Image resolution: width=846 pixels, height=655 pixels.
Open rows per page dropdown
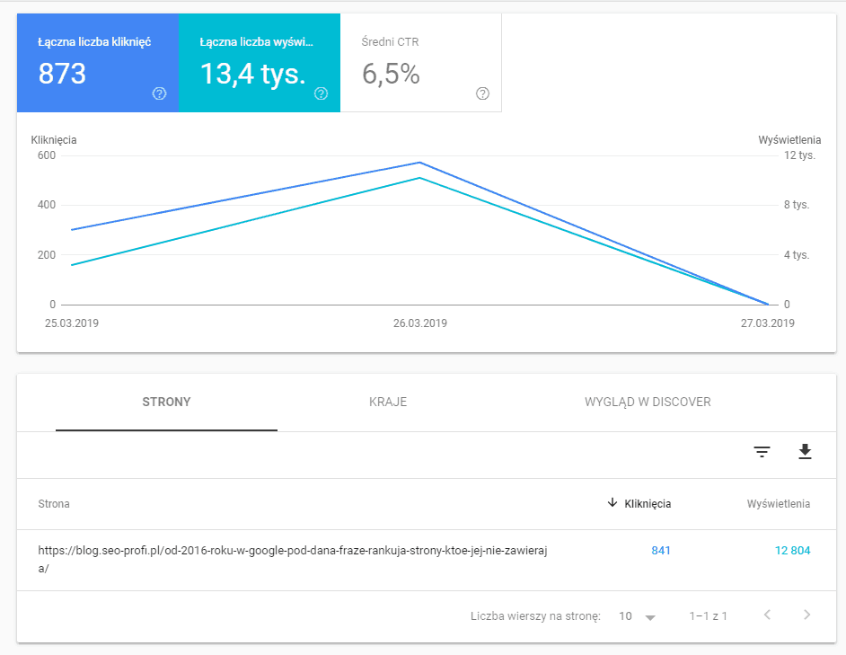pyautogui.click(x=638, y=616)
